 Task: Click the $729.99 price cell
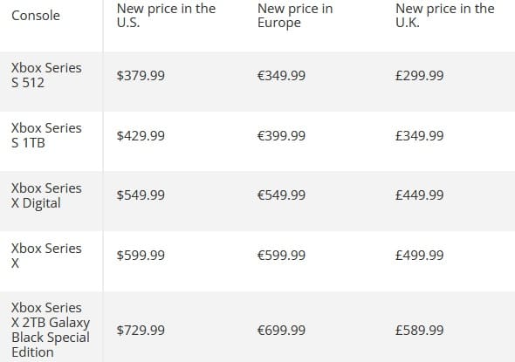tap(141, 331)
